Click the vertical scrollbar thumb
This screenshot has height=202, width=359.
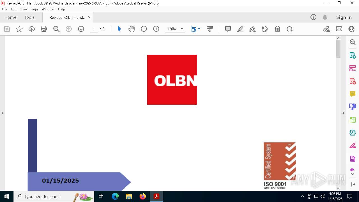(x=338, y=49)
